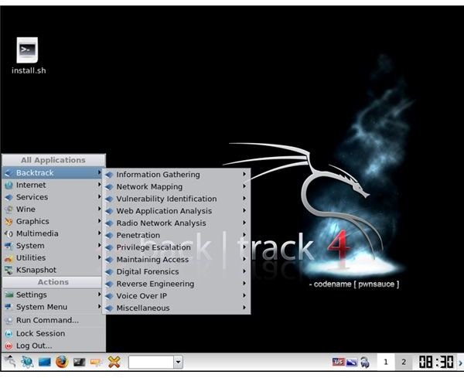Click Web Application Analysis label
Screen dimensions: 464x378
pos(164,211)
